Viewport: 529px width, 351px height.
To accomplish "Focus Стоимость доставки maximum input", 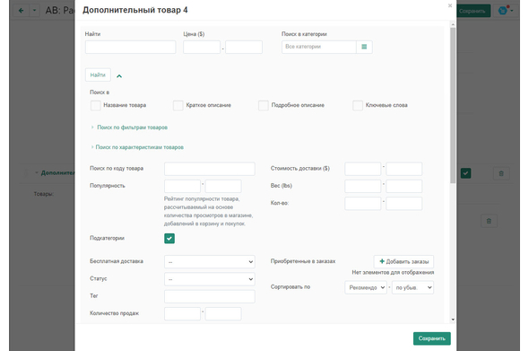I will click(403, 169).
